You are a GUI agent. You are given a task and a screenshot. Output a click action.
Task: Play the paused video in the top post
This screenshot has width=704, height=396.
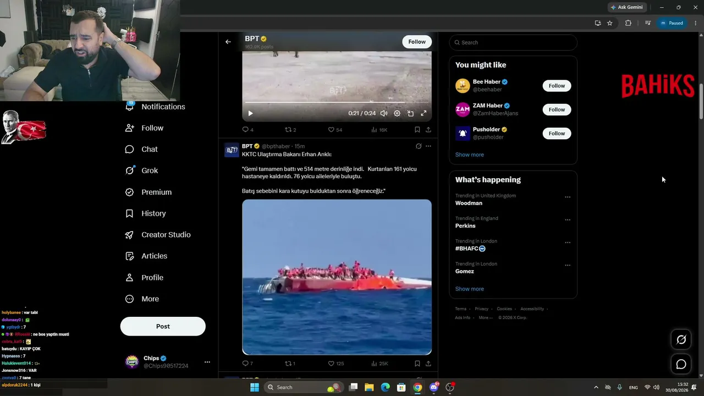[250, 113]
